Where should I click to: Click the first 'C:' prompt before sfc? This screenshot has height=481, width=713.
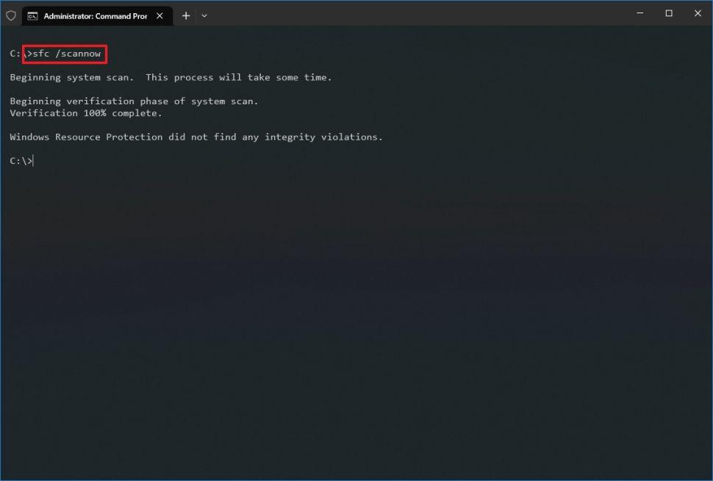[x=15, y=54]
